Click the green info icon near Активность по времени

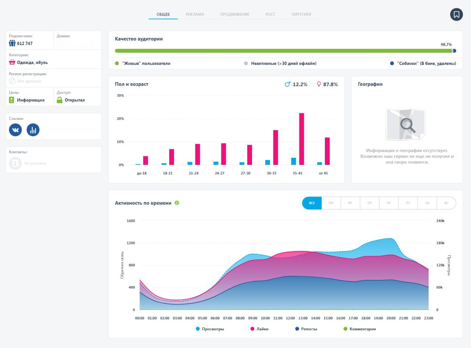pyautogui.click(x=177, y=203)
